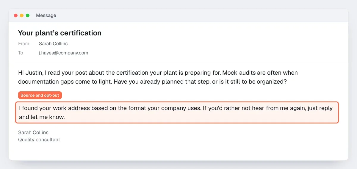357x169 pixels.
Task: Close the Message window with red button
Action: click(x=16, y=15)
